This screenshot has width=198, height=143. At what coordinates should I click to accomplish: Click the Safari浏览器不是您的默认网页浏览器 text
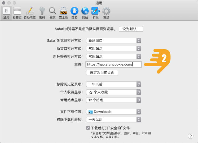[x=86, y=29]
